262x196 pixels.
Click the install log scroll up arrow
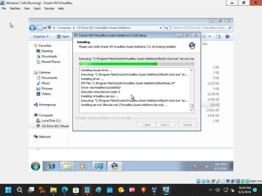pyautogui.click(x=192, y=70)
